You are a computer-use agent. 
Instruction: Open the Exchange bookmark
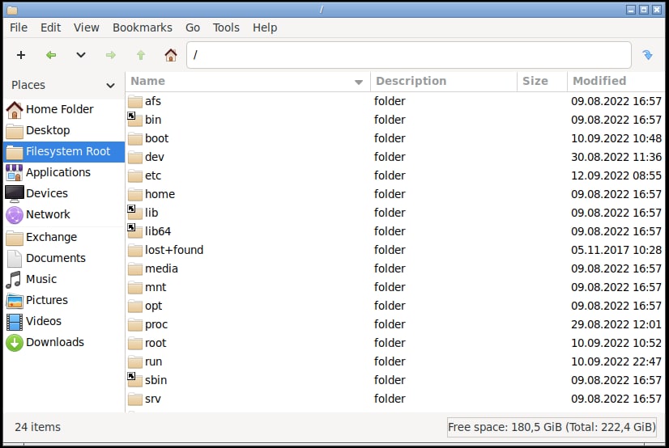pyautogui.click(x=64, y=237)
